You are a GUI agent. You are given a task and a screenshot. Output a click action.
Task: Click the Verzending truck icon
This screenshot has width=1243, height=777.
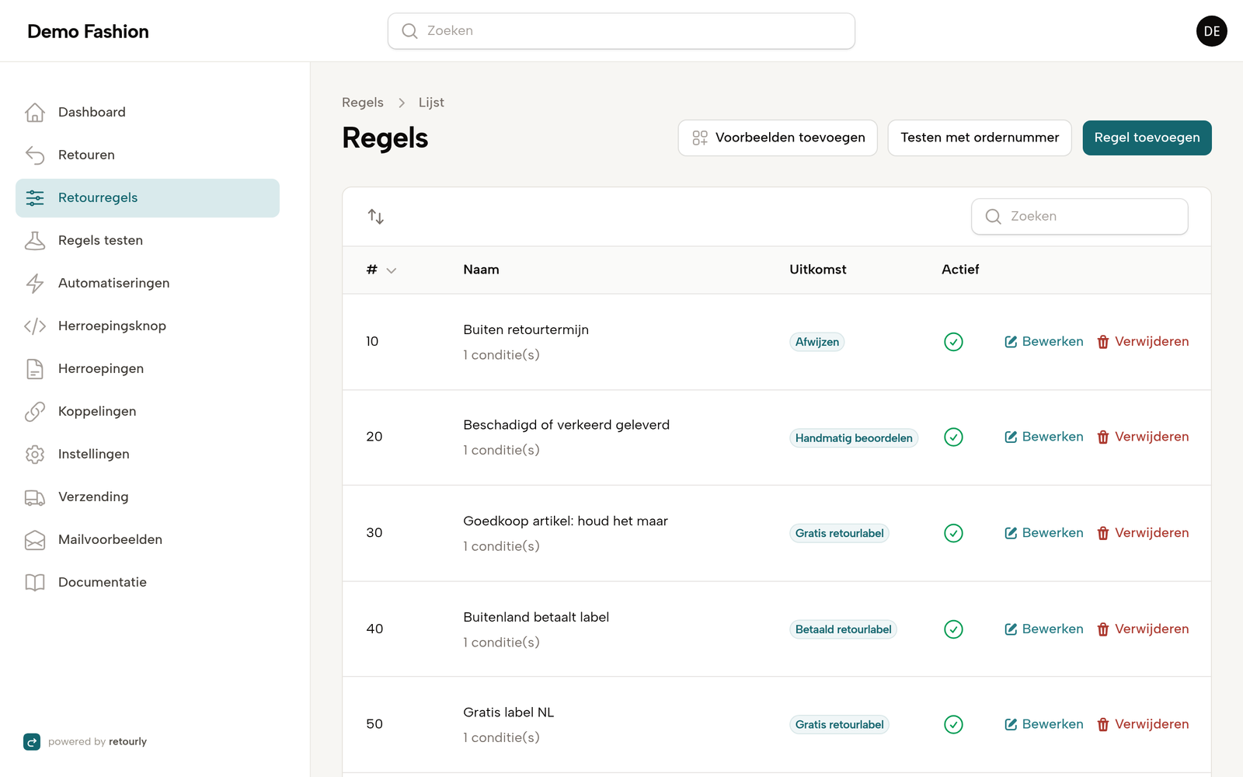[x=35, y=497]
